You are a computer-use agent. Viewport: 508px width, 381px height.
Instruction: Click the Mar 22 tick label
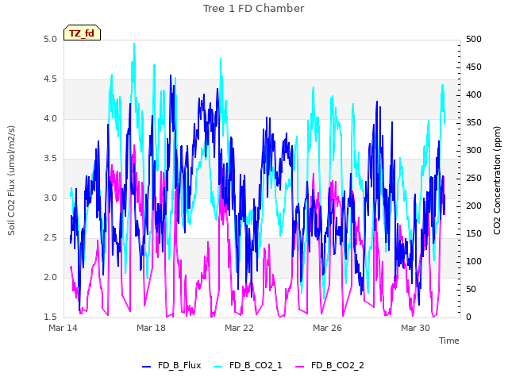[x=239, y=328]
